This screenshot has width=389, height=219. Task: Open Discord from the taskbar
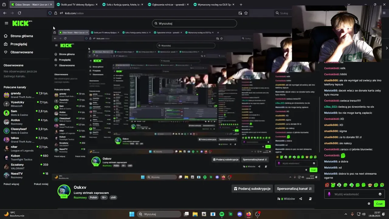coord(240,214)
